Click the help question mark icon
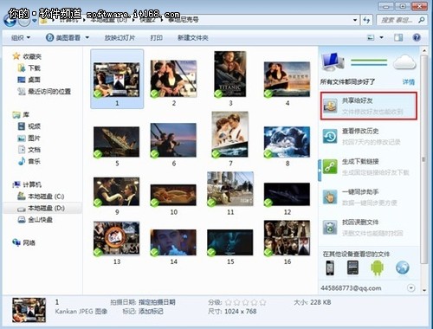The image size is (433, 329). click(x=417, y=37)
